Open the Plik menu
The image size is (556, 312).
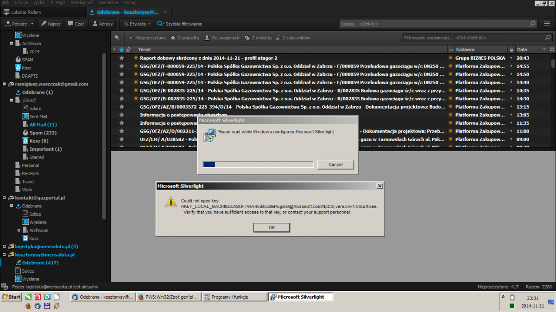6,3
